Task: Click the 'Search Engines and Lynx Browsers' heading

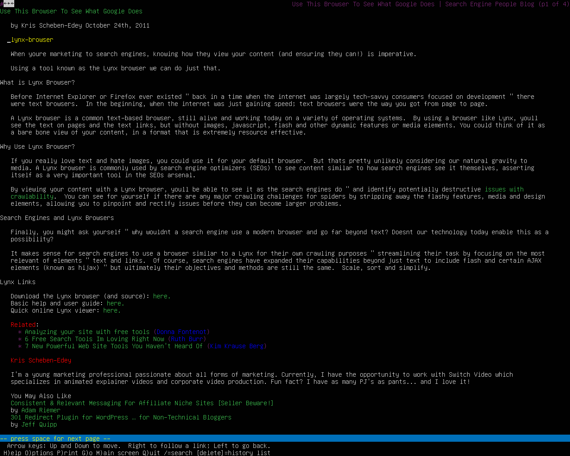Action: (57, 218)
